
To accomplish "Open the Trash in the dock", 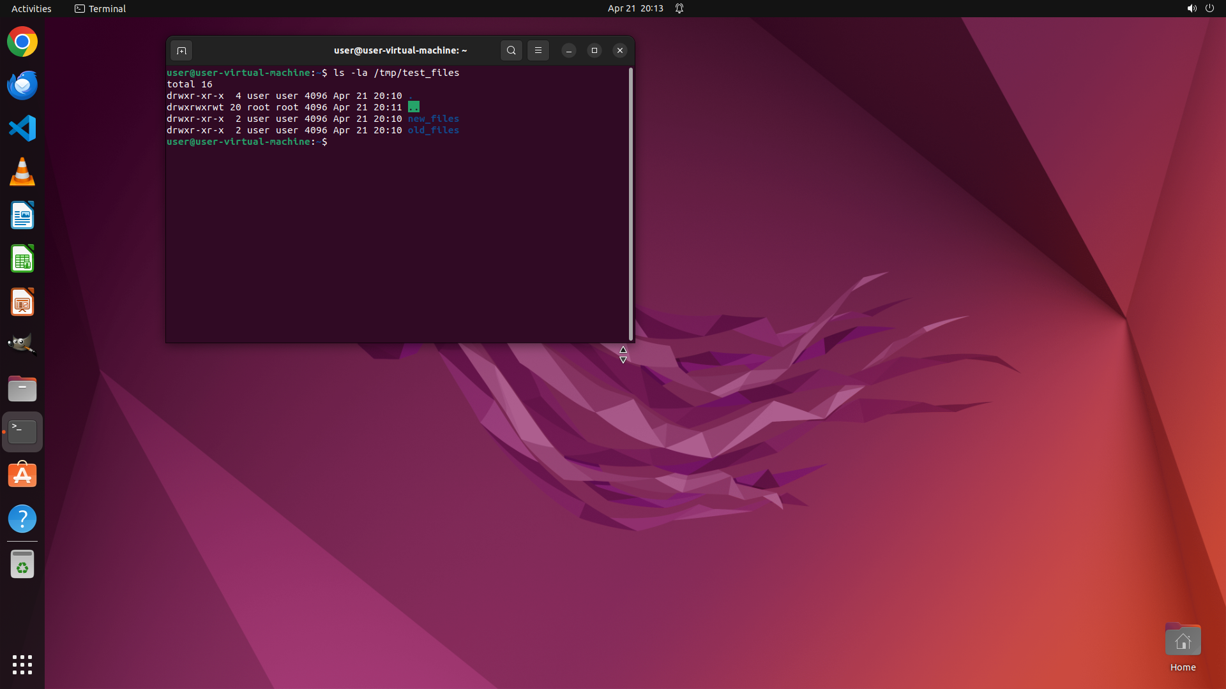I will point(22,565).
